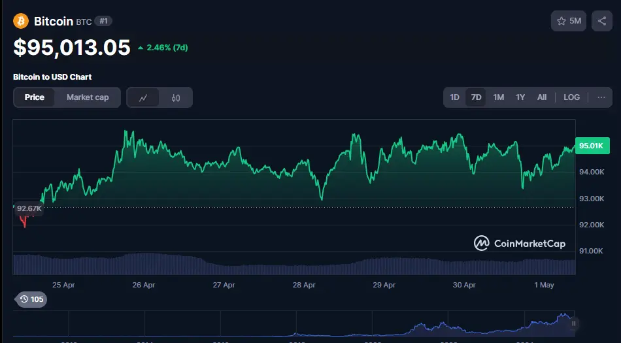Viewport: 621px width, 343px height.
Task: Click the 93.00K axis label
Action: pos(592,199)
